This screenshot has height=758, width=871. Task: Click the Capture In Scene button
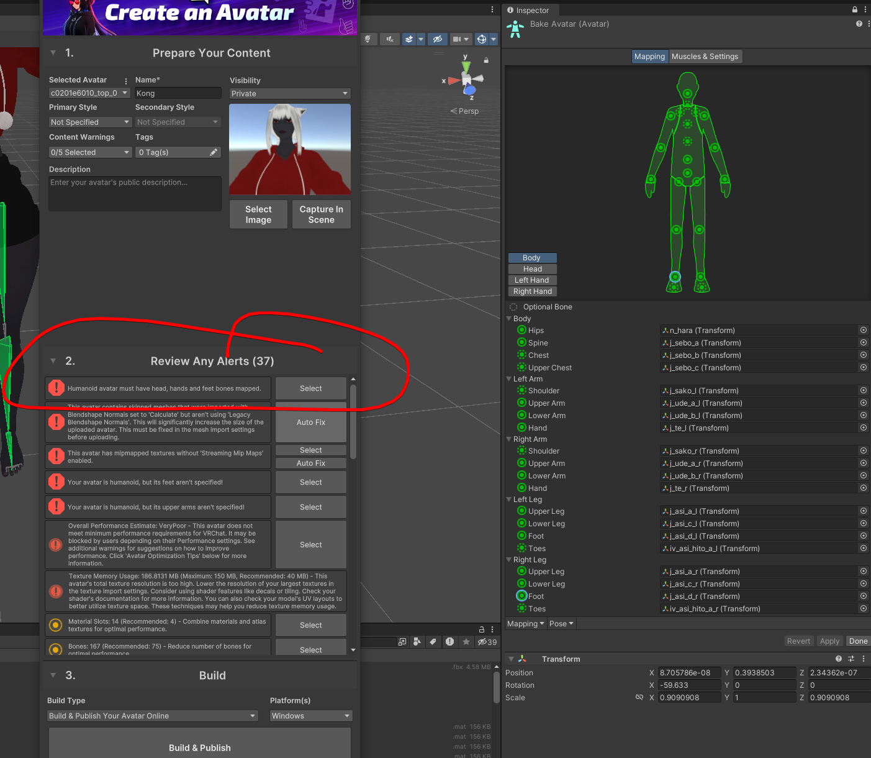(321, 214)
